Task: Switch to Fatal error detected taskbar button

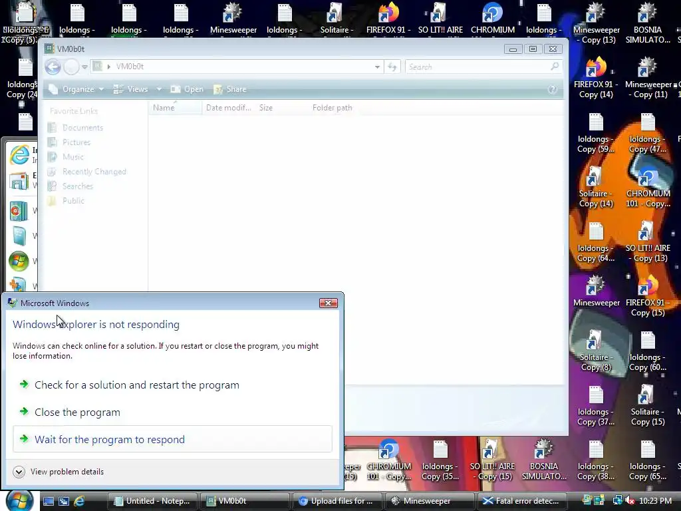Action: coord(523,501)
